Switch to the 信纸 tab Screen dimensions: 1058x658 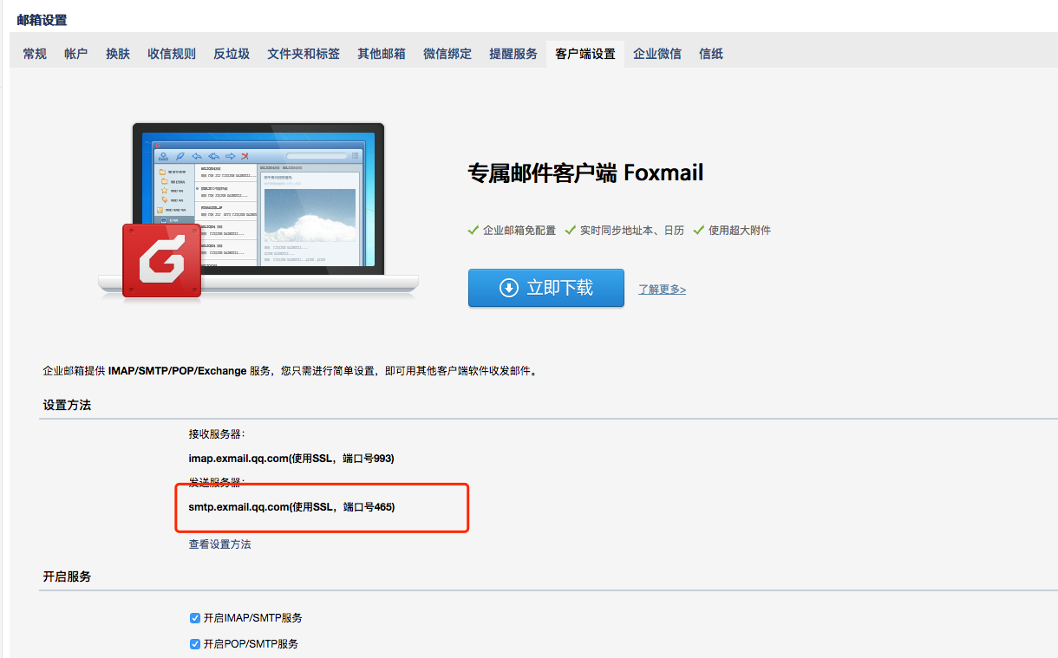(711, 54)
